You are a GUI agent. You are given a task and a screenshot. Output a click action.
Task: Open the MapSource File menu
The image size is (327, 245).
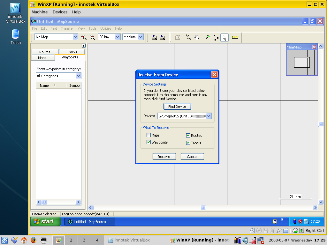[x=34, y=28]
